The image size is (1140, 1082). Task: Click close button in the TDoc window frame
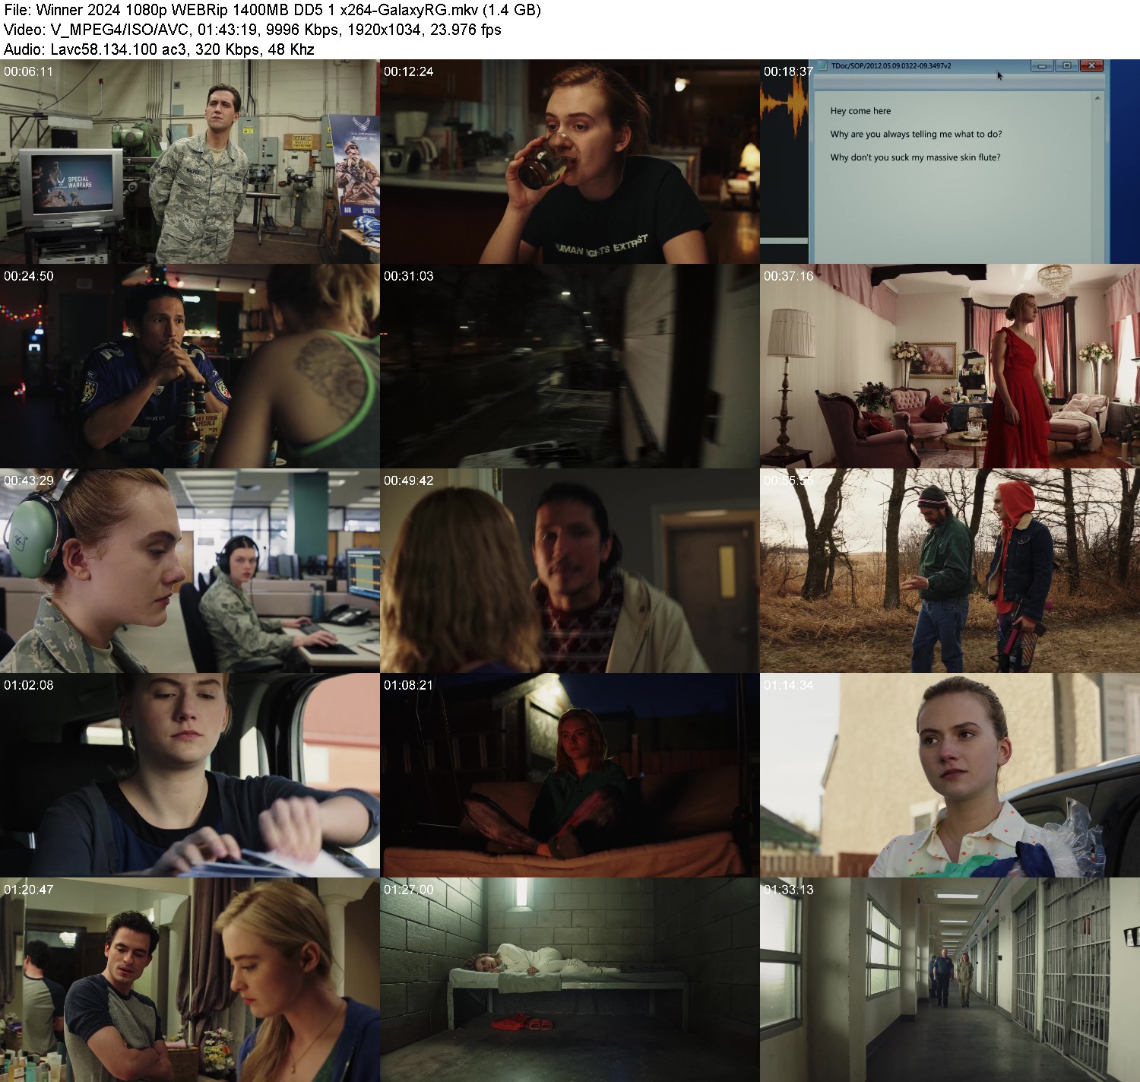click(x=1091, y=66)
